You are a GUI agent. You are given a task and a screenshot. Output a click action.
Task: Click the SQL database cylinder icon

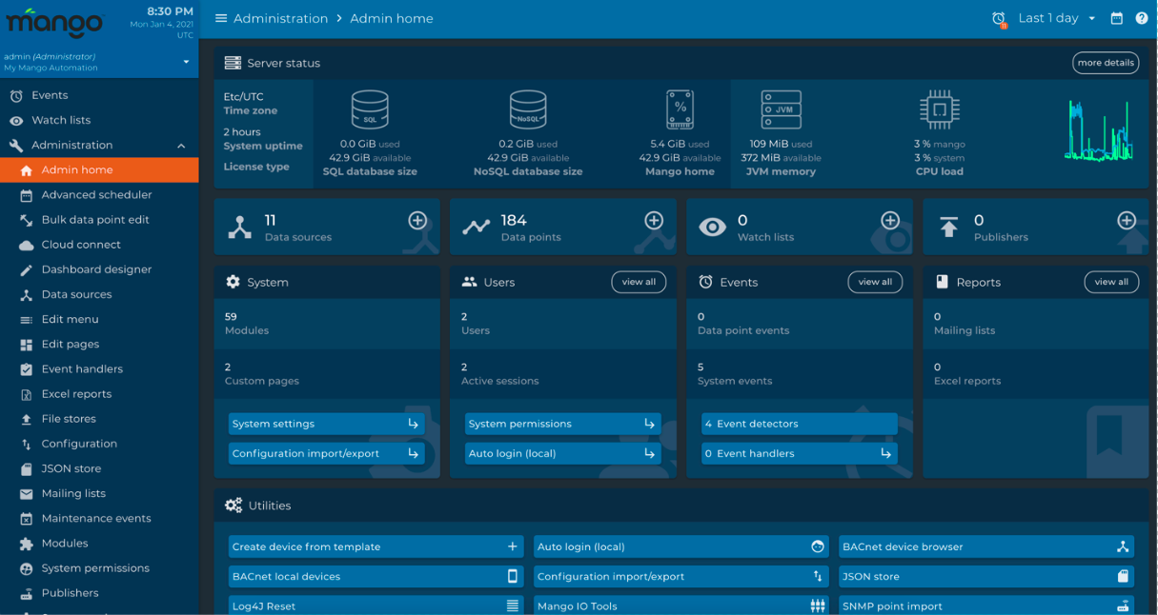[370, 109]
